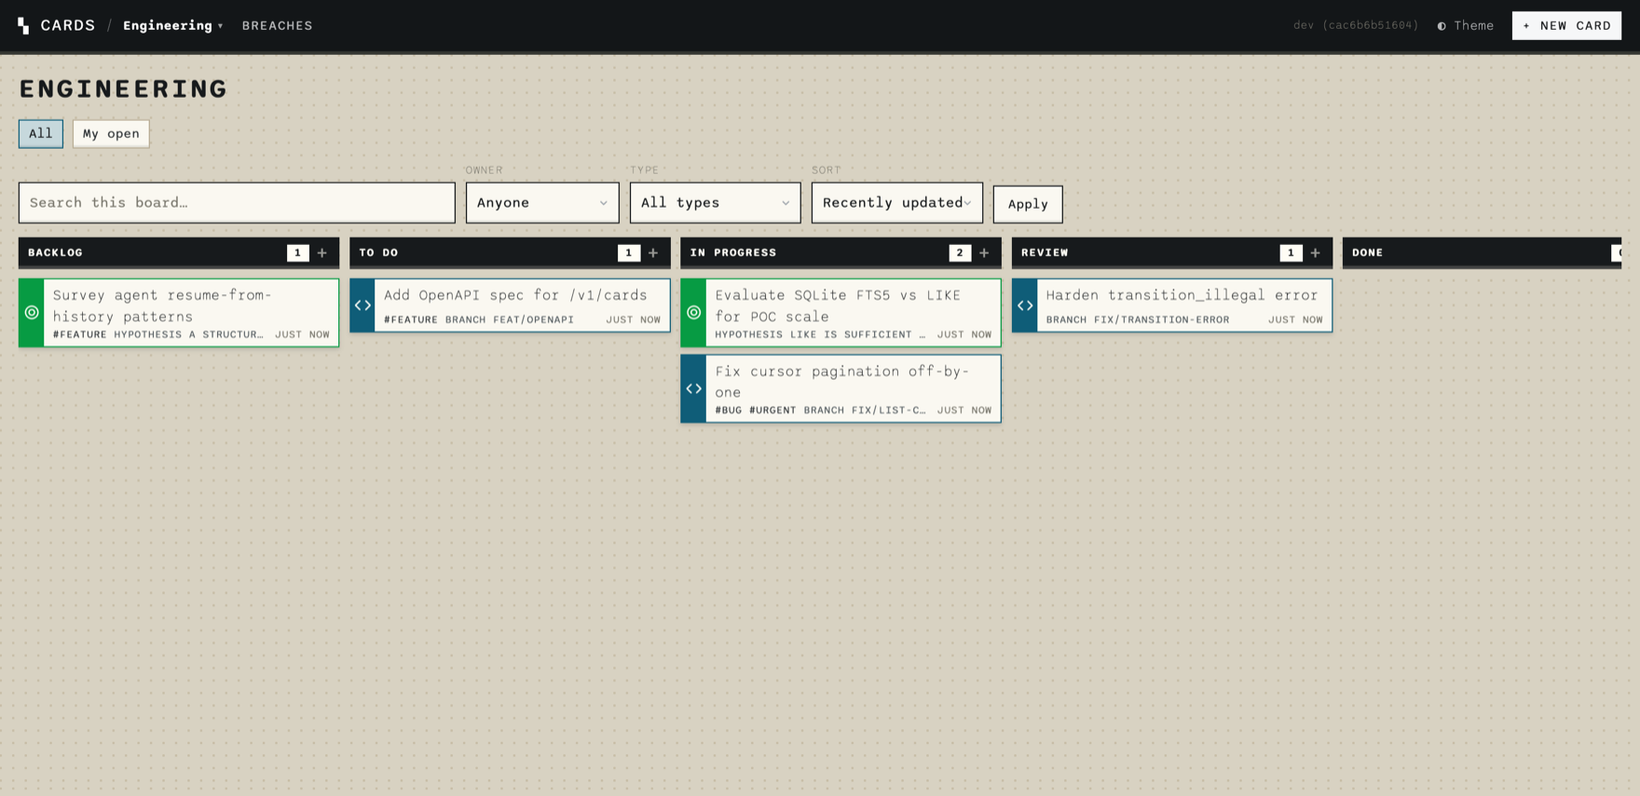The image size is (1640, 796).
Task: Open Fix cursor pagination off-by-one card
Action: (840, 389)
